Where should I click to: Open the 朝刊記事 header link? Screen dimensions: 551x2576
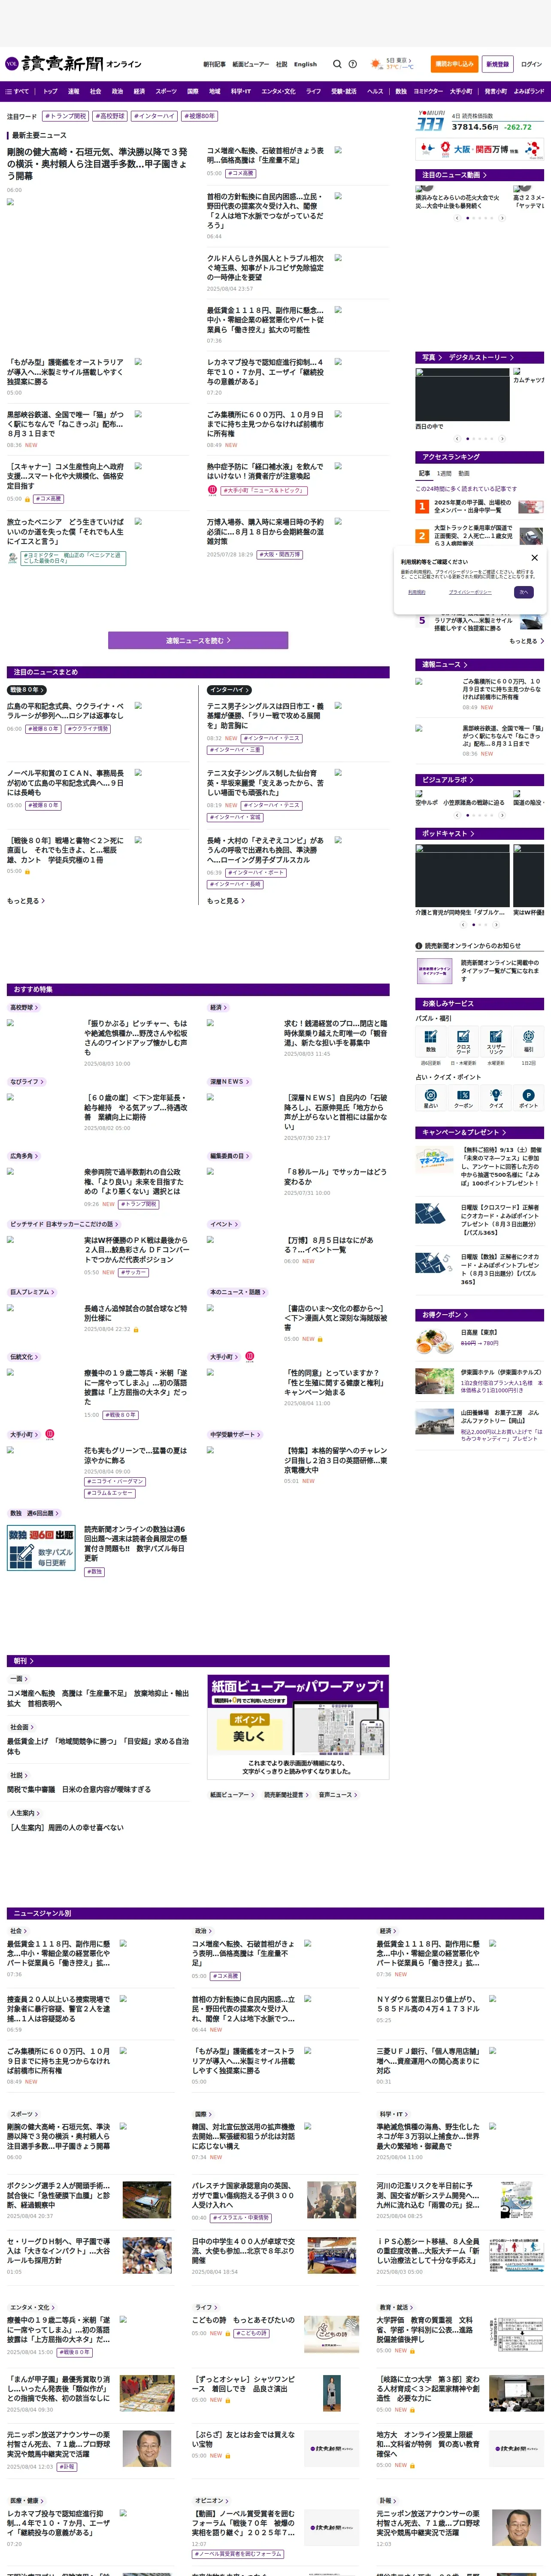pyautogui.click(x=214, y=64)
